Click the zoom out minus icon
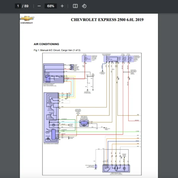The width and height of the screenshot is (178, 178). [39, 6]
